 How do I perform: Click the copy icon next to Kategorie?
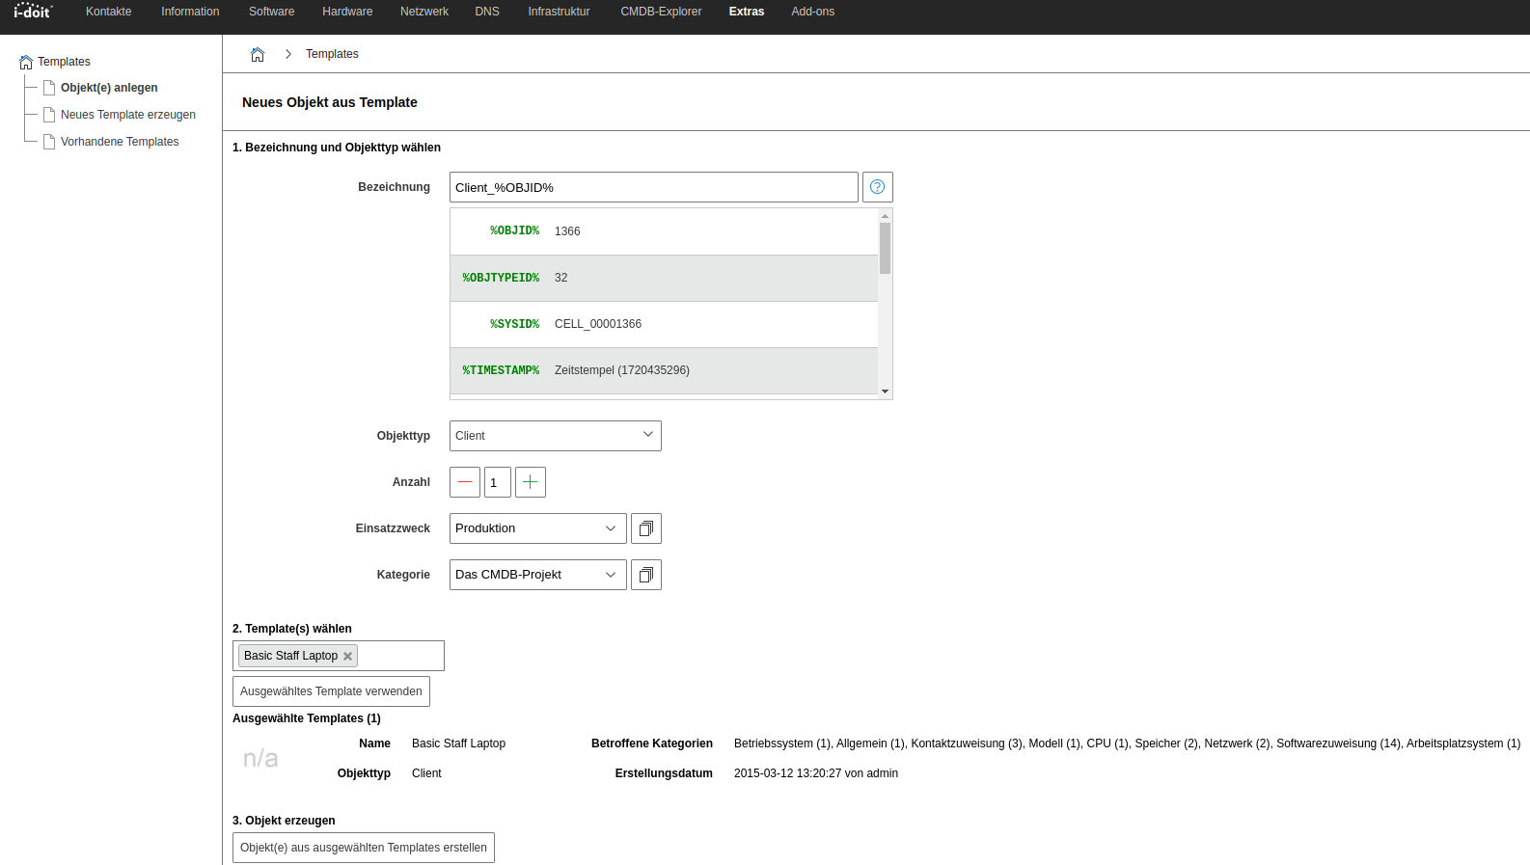[x=646, y=575]
